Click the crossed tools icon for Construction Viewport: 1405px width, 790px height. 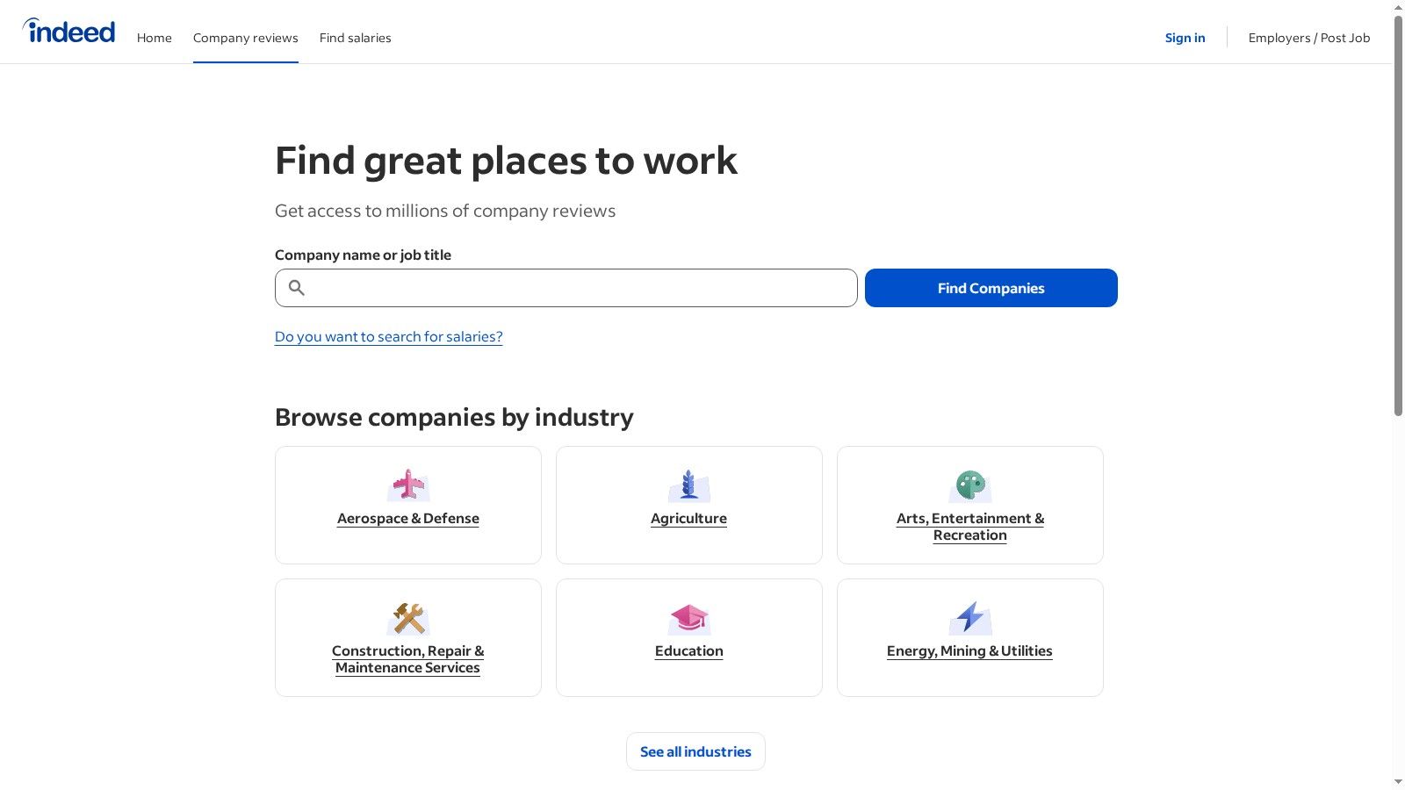tap(407, 618)
